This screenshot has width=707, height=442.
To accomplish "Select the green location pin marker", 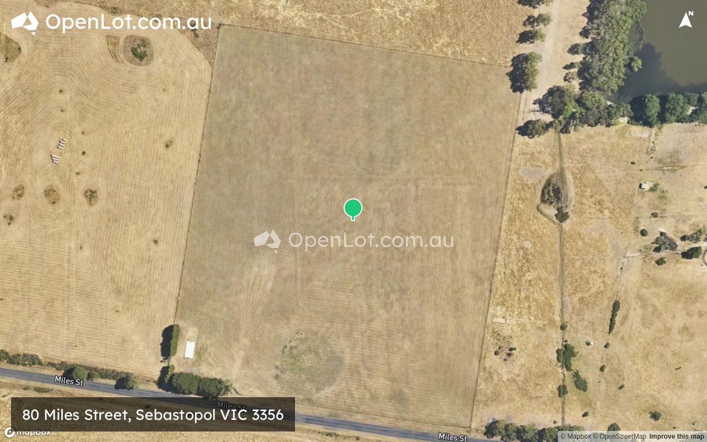I will pyautogui.click(x=353, y=209).
